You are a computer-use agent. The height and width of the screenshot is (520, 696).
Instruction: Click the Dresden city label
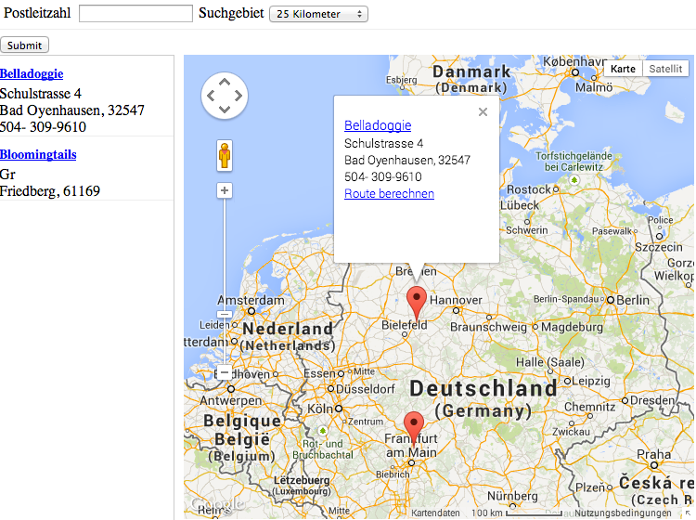pos(652,400)
